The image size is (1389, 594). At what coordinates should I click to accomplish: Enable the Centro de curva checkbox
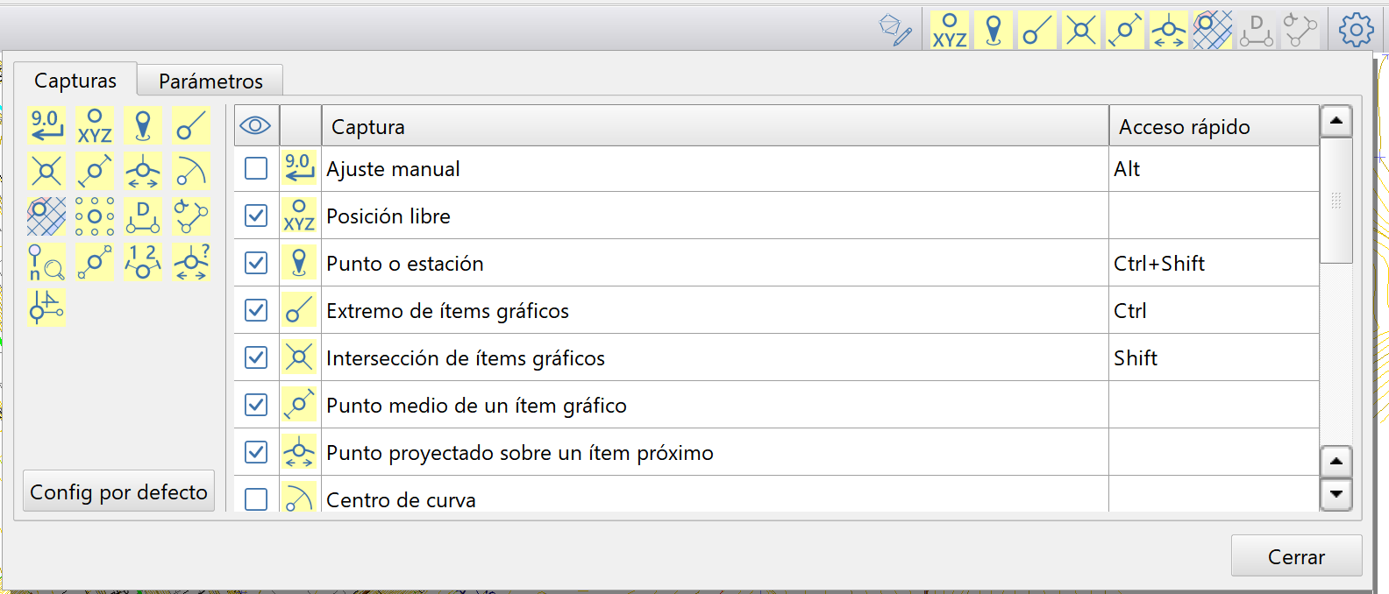[256, 499]
